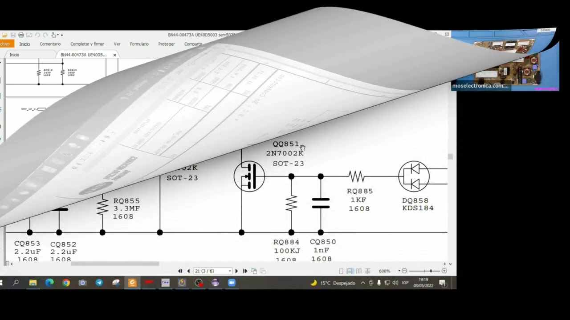Viewport: 570px width, 320px height.
Task: Click the zoom slider handle
Action: 431,271
